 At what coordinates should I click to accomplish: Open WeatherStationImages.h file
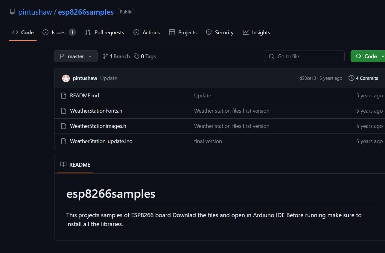coord(98,126)
